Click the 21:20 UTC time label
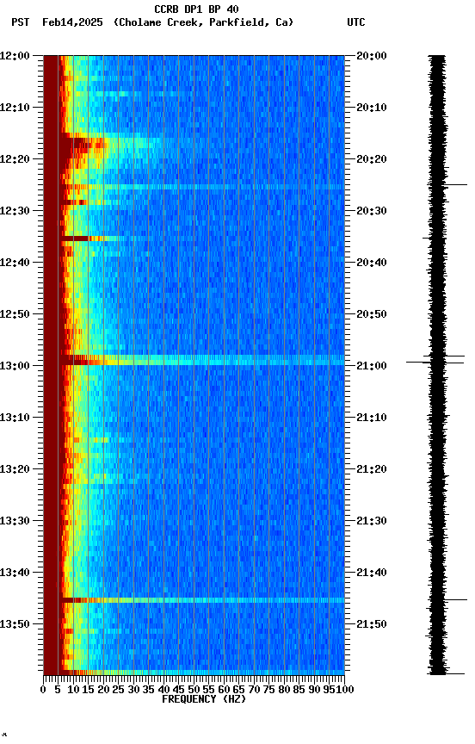Screen dimensions: 475x744 tap(372, 469)
